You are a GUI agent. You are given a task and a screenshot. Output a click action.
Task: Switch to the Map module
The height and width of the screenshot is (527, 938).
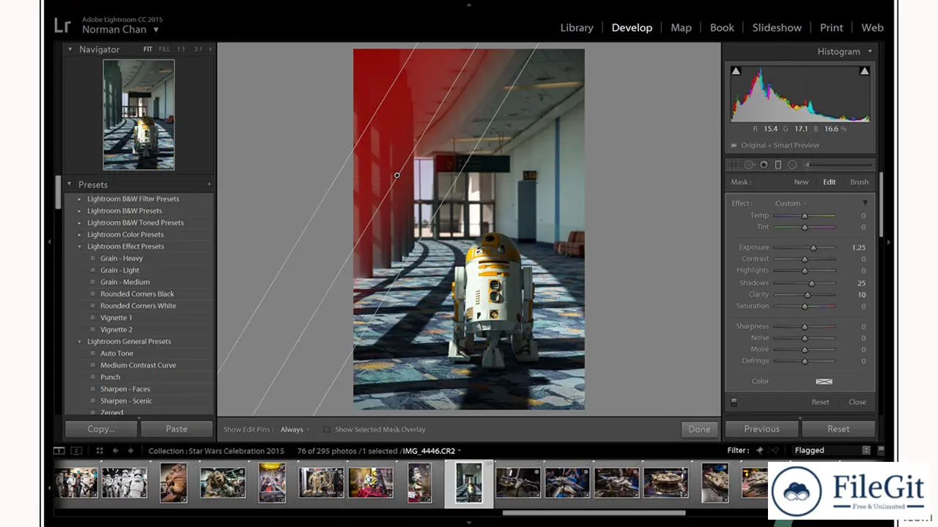(681, 27)
